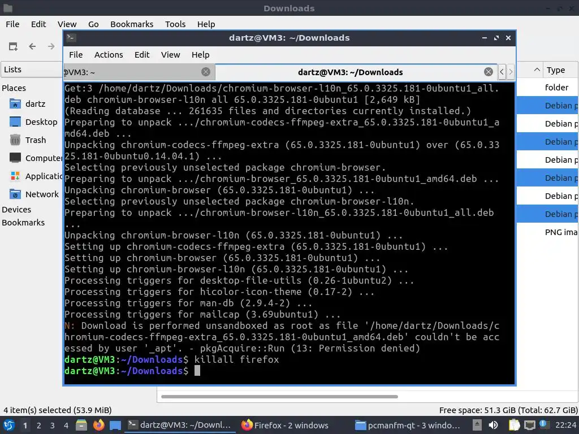Launch Firefox from the quick-launch panel

point(98,425)
